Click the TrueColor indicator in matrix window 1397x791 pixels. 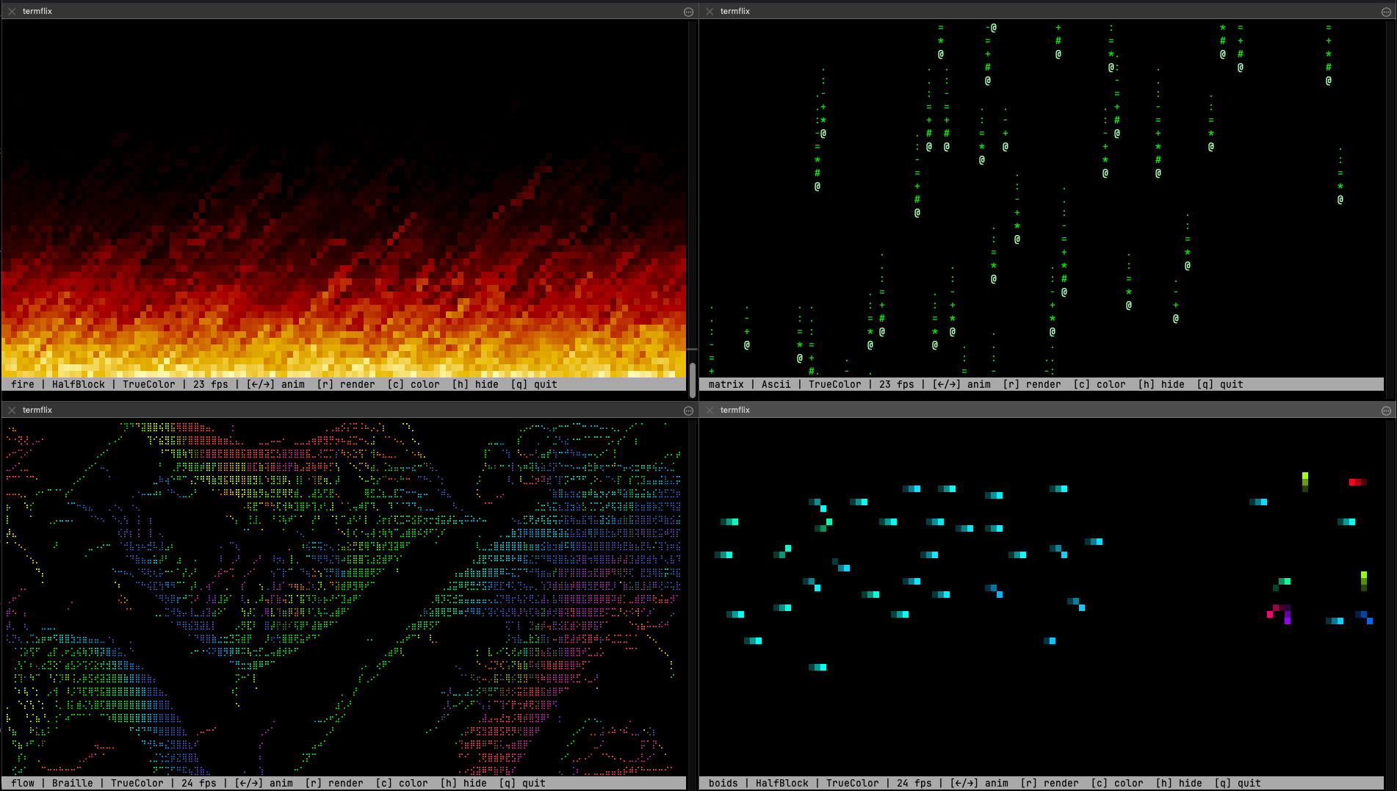(x=834, y=384)
